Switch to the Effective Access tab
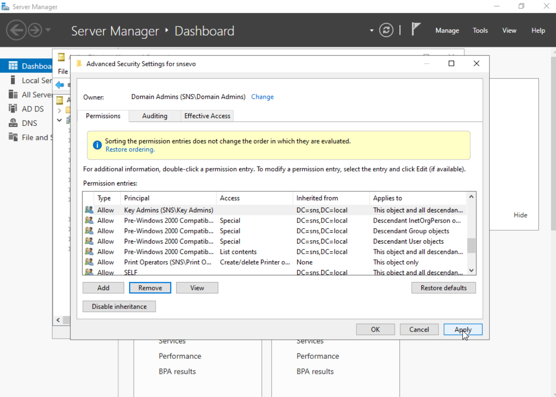 coord(207,116)
